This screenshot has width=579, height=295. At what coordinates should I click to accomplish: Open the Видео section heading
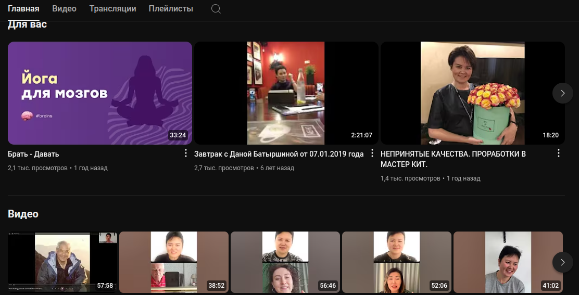click(x=23, y=214)
